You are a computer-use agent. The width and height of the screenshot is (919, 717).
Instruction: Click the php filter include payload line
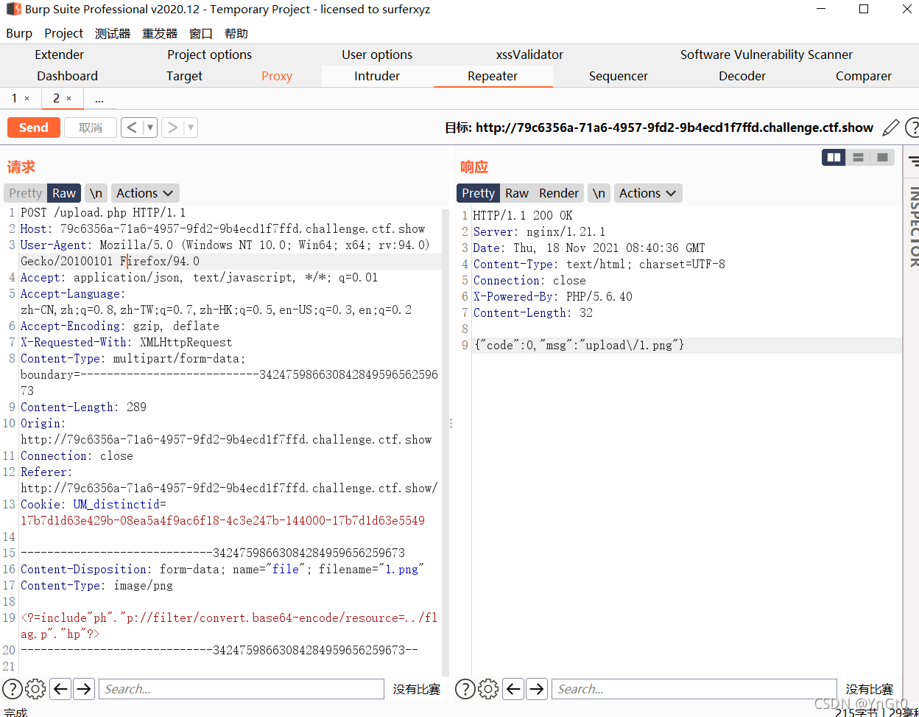click(229, 626)
